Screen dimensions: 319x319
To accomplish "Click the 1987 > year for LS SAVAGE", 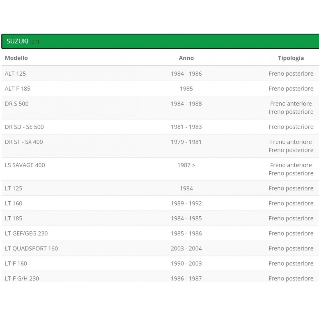I will 186,165.
